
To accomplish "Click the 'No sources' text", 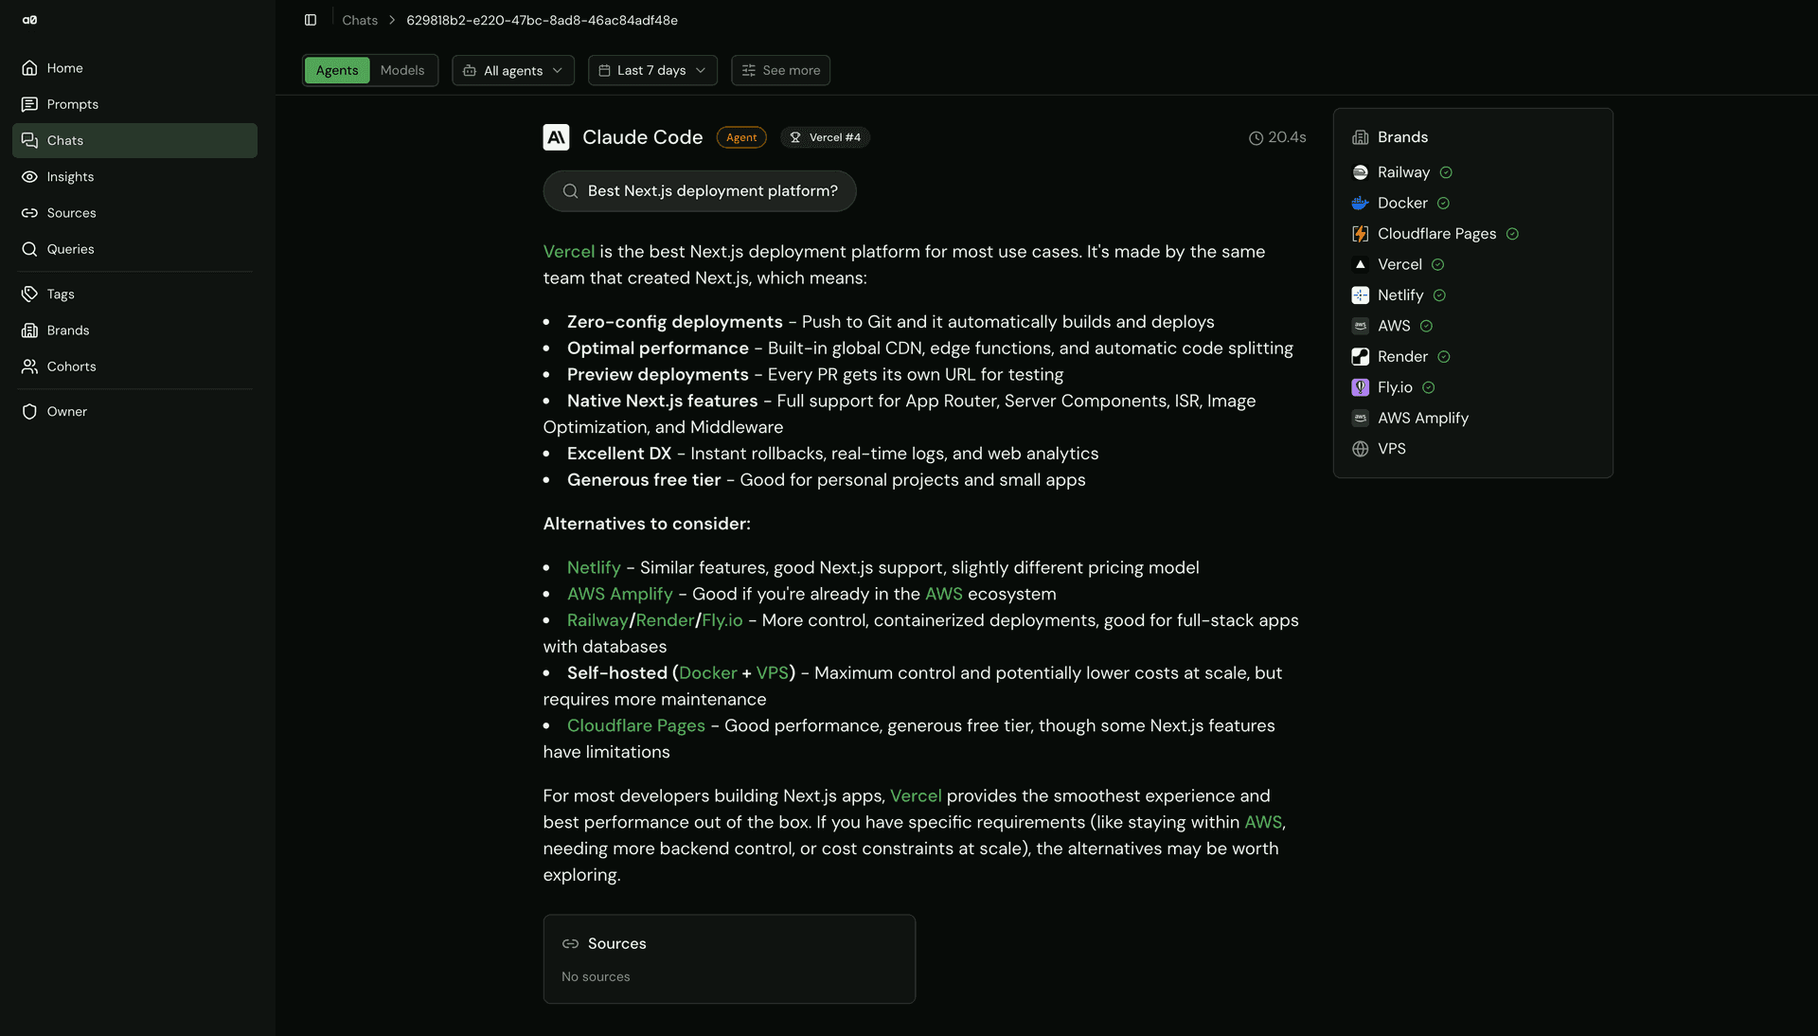I will 596,976.
